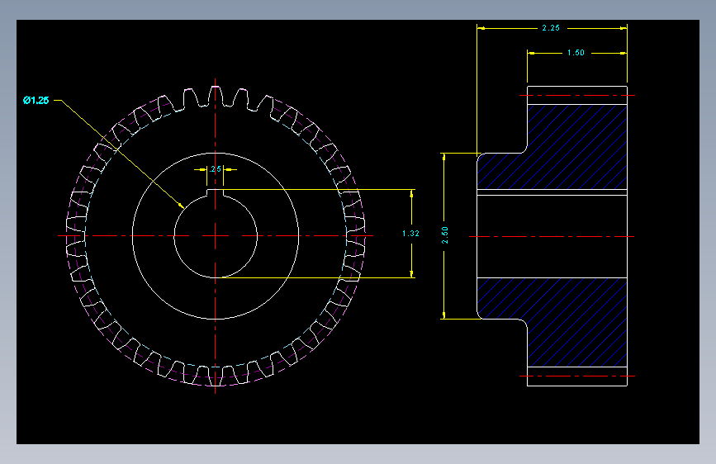Click the 1.50 face width dimension
This screenshot has width=716, height=464.
[x=576, y=53]
